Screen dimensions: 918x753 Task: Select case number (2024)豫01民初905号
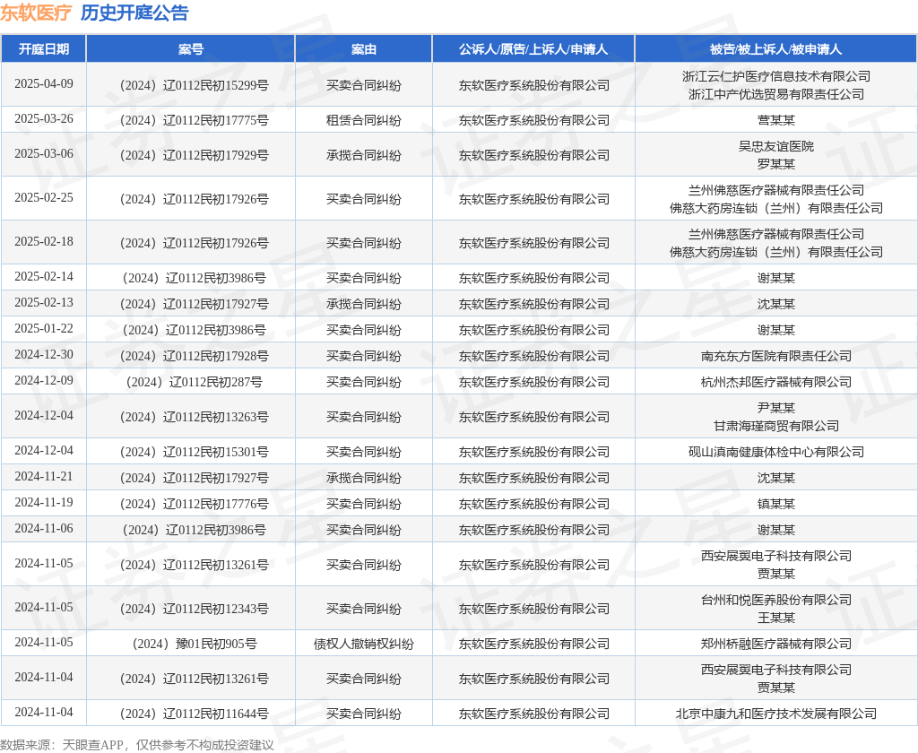[x=194, y=645]
